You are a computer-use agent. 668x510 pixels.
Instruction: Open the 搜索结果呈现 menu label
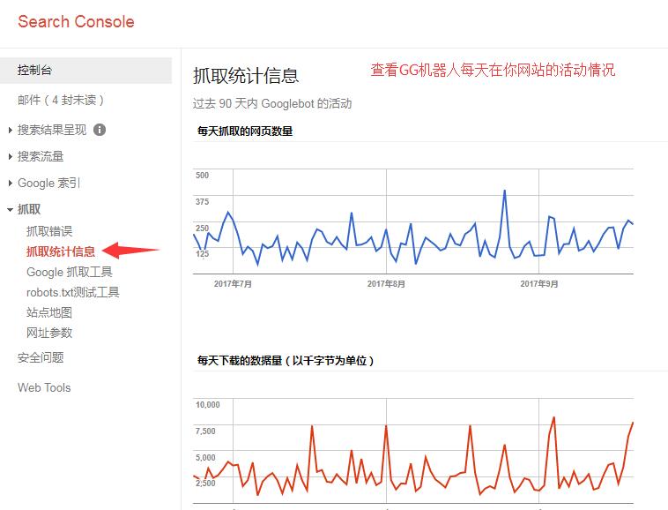pyautogui.click(x=52, y=130)
